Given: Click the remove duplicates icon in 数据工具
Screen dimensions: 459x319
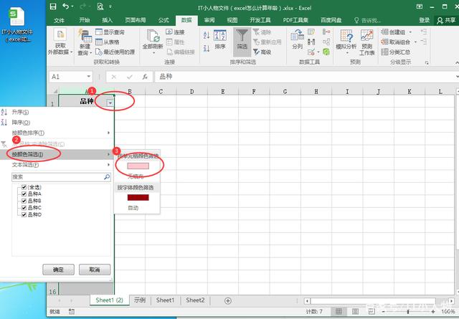Looking at the screenshot, I should click(311, 42).
